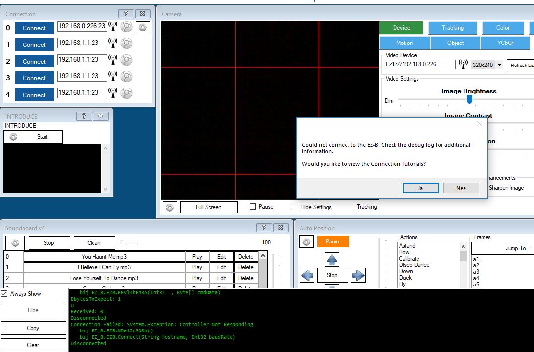Stop the Soundboard playback

pos(49,243)
